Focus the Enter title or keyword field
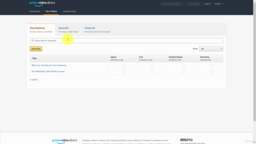This screenshot has height=144, width=256. (126, 40)
